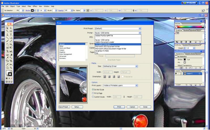Viewport: 210px width, 130px height.
Task: Choose landscape left orientation icon
Action: (x=109, y=77)
